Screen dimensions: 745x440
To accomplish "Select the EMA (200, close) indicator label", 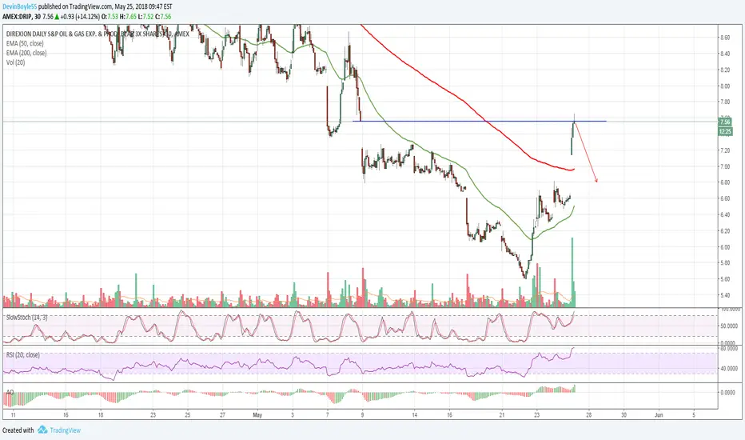I will pyautogui.click(x=26, y=53).
